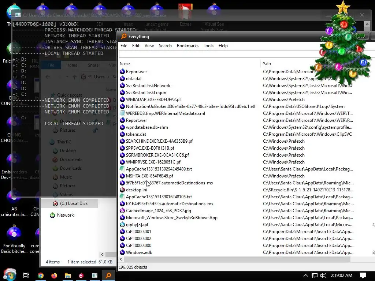Click the path C:\ProgramData\Microsoft\Windows\ClipSVC
Image resolution: width=375 pixels, height=281 pixels.
307,134
